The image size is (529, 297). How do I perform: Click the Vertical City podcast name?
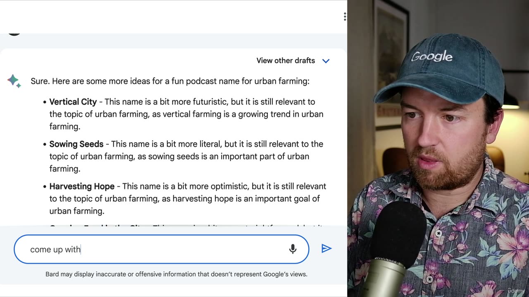(73, 102)
